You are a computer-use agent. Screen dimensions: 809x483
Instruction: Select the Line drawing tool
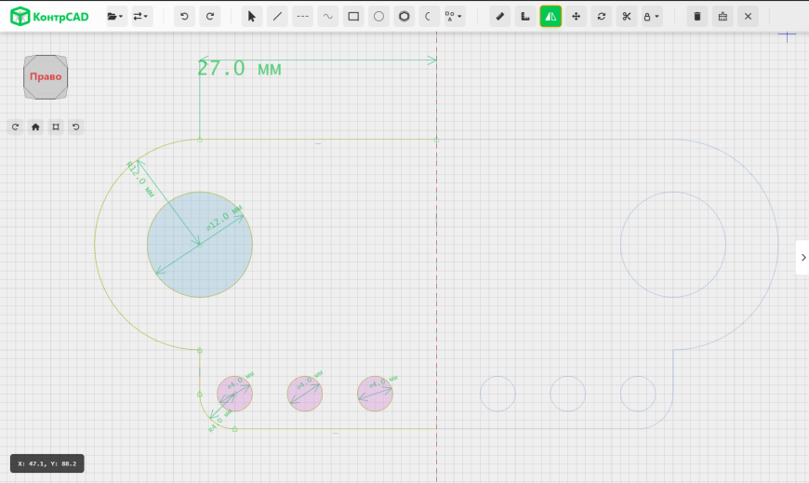277,17
